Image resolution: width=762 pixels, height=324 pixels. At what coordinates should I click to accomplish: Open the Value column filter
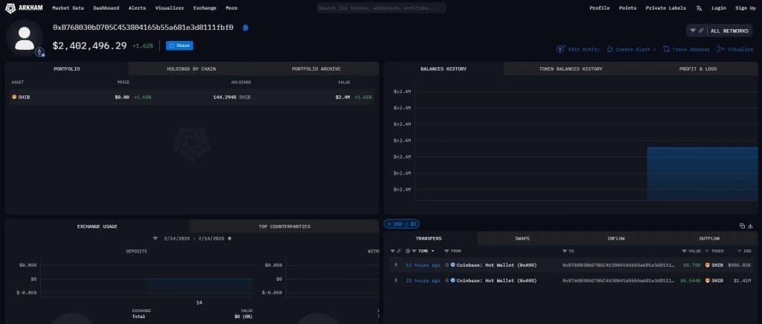(x=685, y=251)
